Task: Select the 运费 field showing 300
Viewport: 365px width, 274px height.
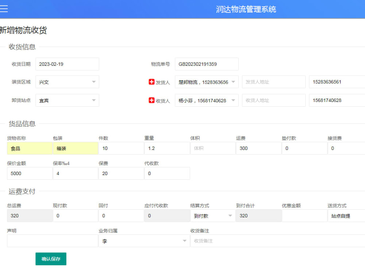Action: click(258, 148)
